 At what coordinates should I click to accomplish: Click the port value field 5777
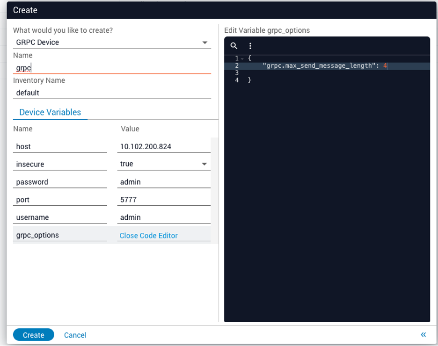(163, 200)
